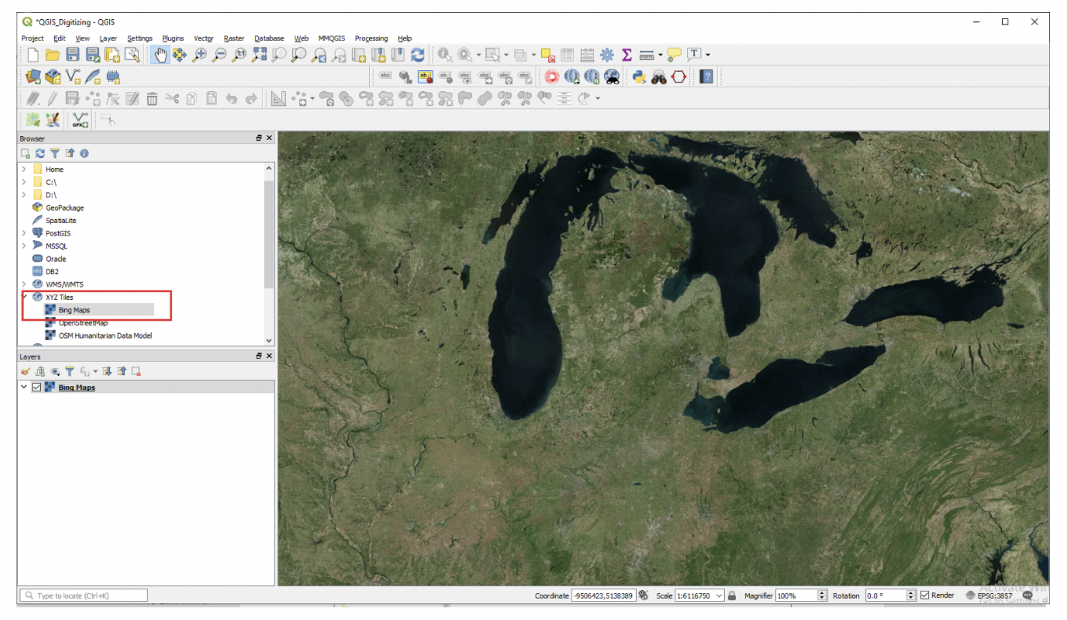
Task: Open the MMQGIS menu
Action: point(331,38)
